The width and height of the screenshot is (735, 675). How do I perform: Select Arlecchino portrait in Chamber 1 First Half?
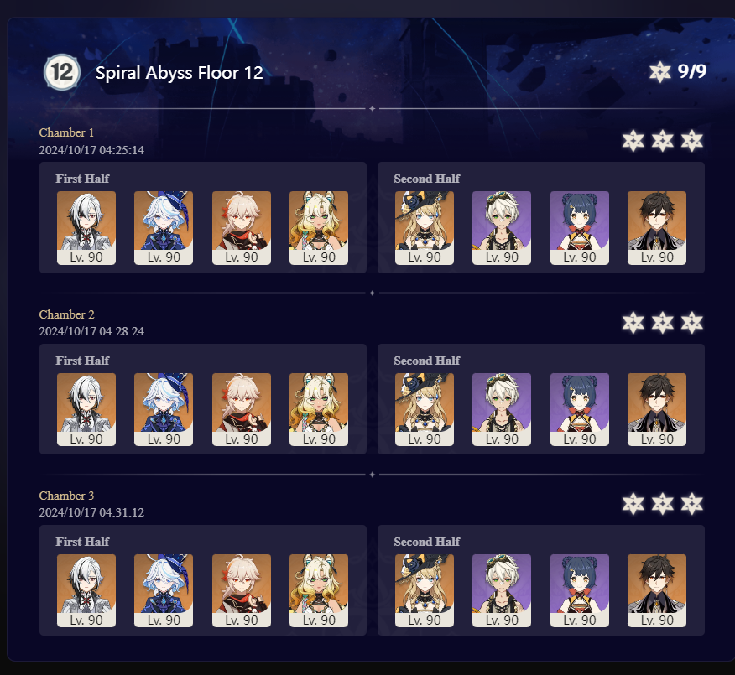pos(86,227)
